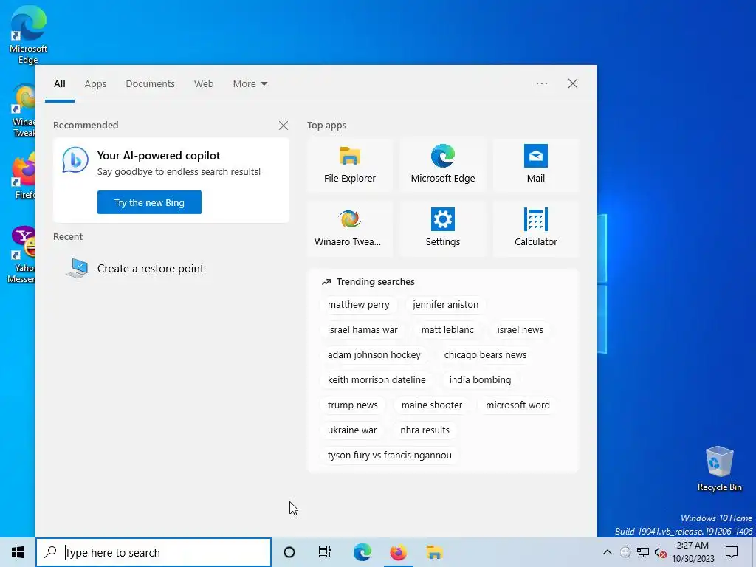The image size is (756, 567).
Task: Close the search panel
Action: pos(573,83)
